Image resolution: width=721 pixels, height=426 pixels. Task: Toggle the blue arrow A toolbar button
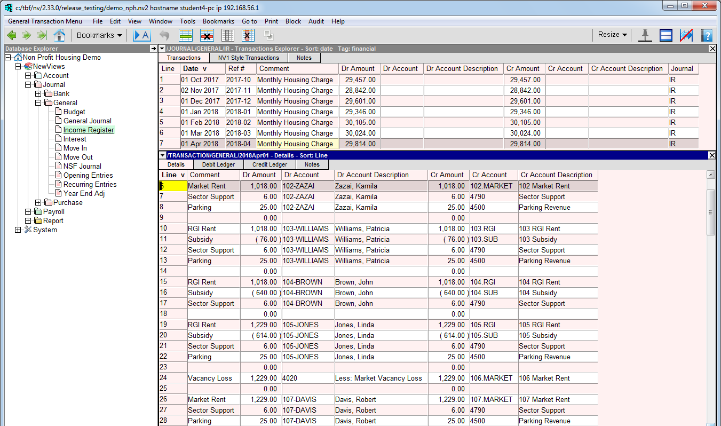[142, 35]
